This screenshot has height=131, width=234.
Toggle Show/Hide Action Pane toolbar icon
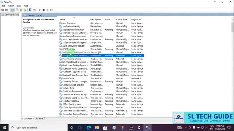[x=34, y=10]
